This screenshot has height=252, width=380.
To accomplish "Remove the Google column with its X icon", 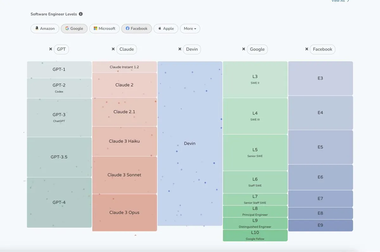I will [x=244, y=49].
